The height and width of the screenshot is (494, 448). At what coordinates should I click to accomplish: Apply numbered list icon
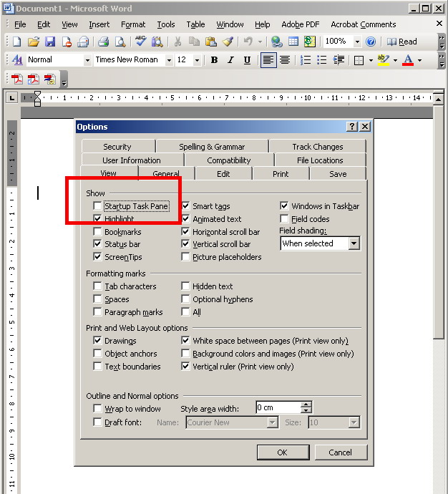click(306, 60)
